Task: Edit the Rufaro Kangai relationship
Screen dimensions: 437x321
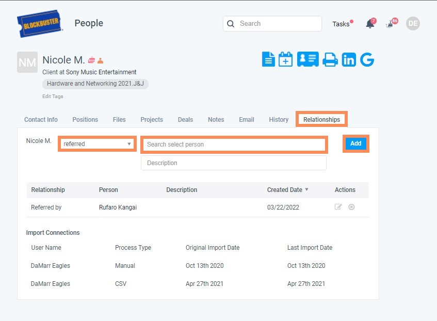Action: pyautogui.click(x=338, y=206)
